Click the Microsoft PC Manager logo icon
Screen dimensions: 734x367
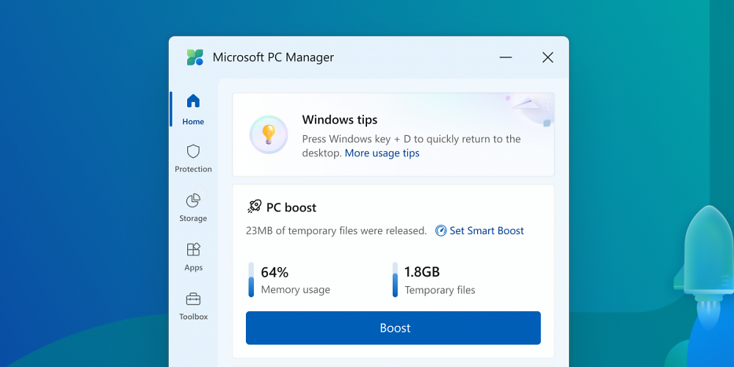point(195,57)
